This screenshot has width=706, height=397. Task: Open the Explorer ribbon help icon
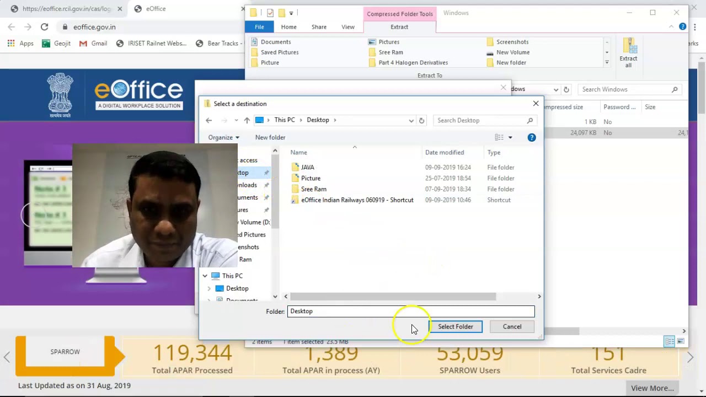[682, 26]
